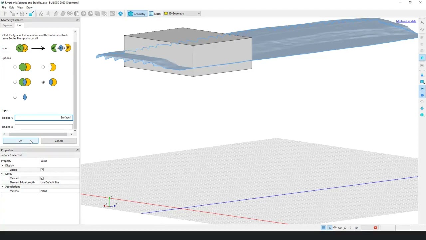Toggle the hollow hexagon outline icon in the right sidebar
The height and width of the screenshot is (240, 426).
click(x=422, y=102)
